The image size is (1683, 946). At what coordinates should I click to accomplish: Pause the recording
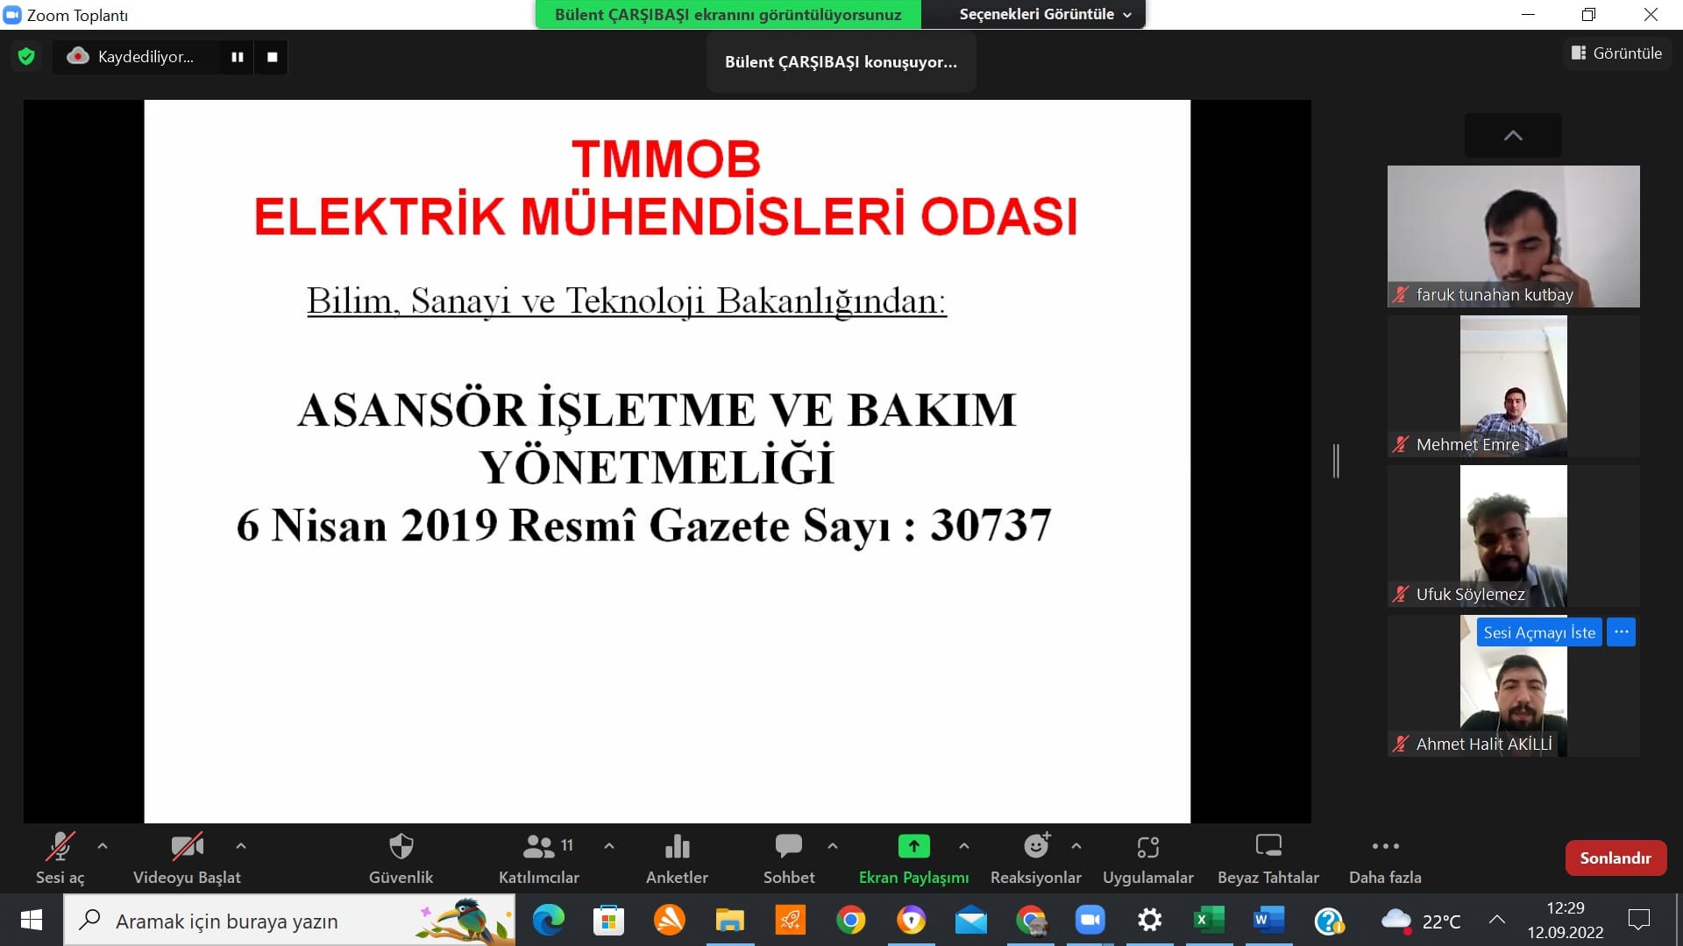(237, 57)
